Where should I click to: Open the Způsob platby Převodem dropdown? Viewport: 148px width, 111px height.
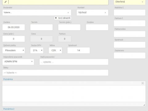tap(14, 50)
